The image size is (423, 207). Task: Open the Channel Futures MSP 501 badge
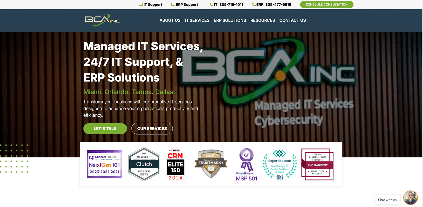click(x=246, y=164)
